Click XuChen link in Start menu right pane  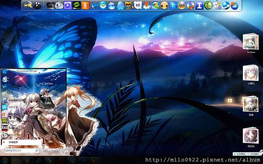49,84
